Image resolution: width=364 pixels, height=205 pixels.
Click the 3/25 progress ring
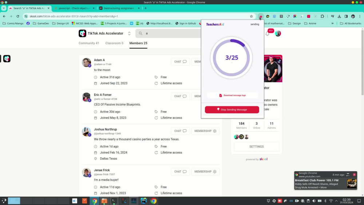232,58
